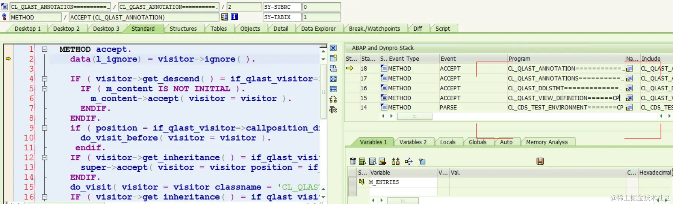Click the code editor vertical scrollbar down arrow at the top
This screenshot has height=204, width=673.
pos(323,59)
